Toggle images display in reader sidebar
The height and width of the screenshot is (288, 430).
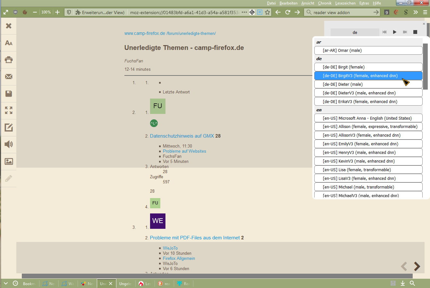point(9,161)
